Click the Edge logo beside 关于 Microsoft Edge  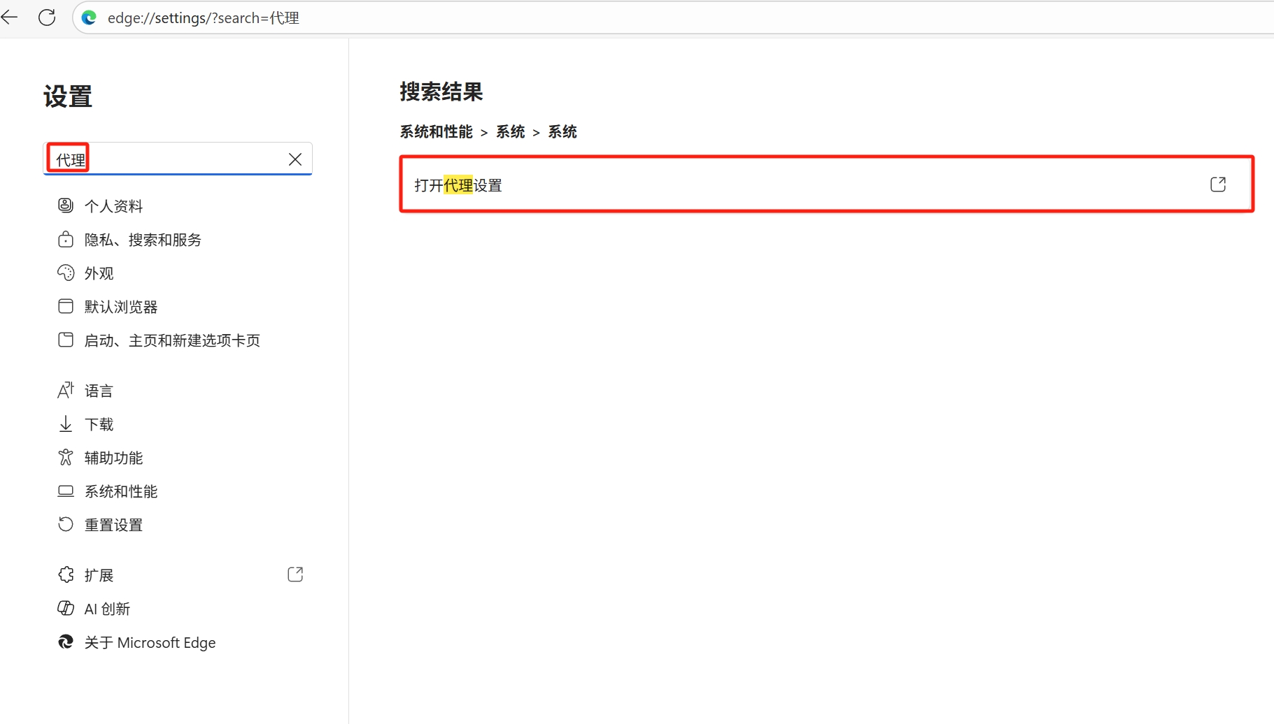pos(66,642)
